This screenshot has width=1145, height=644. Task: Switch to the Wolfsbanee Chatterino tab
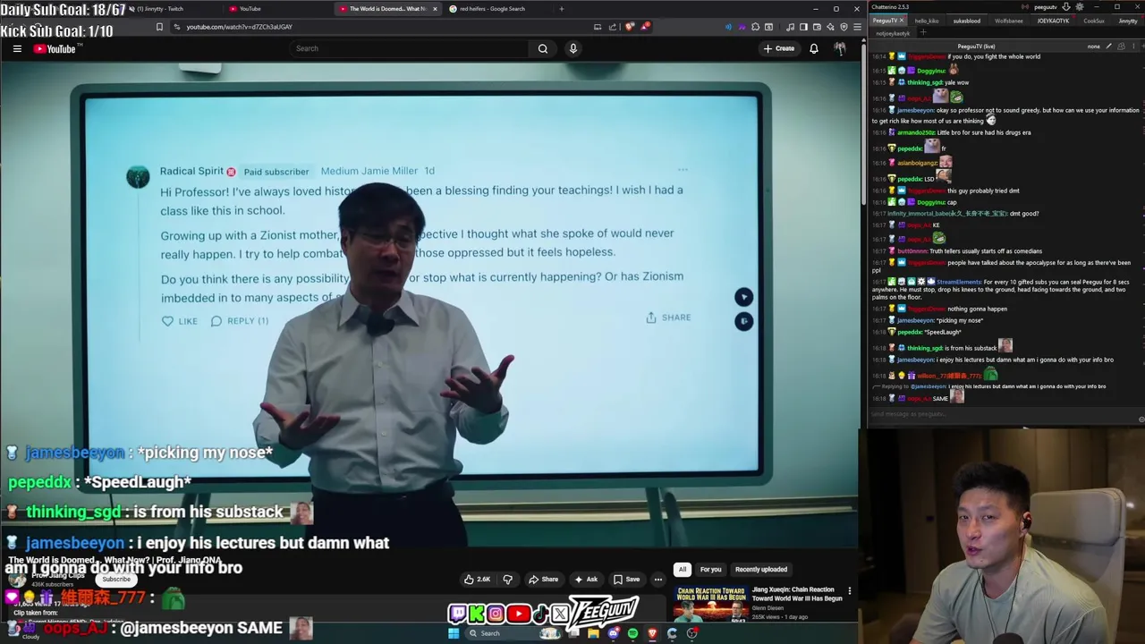coord(1009,21)
